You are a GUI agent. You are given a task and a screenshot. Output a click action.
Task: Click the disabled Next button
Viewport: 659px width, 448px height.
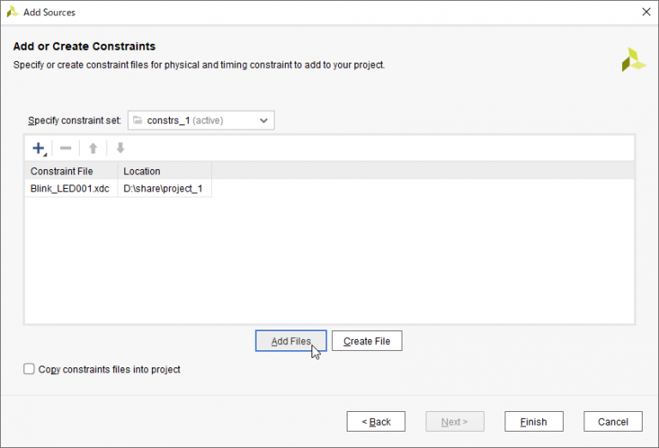pos(454,421)
